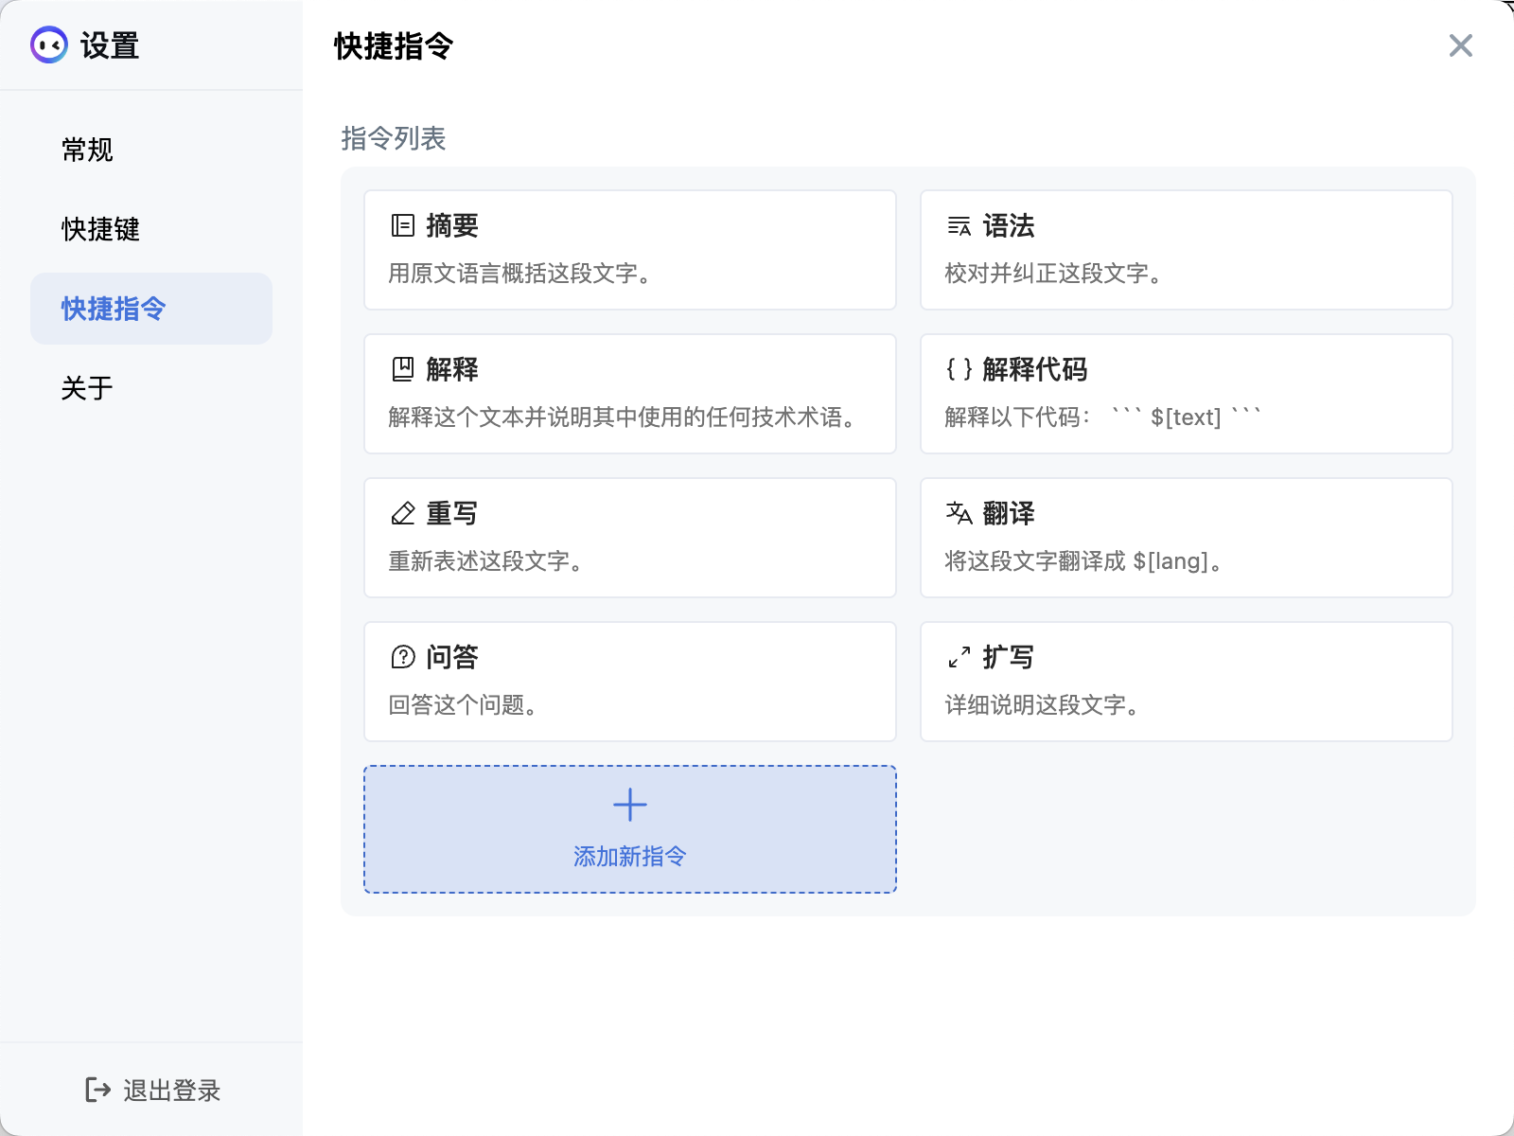Switch to the 快捷键 shortcuts tab
Viewport: 1514px width, 1136px height.
pyautogui.click(x=100, y=229)
